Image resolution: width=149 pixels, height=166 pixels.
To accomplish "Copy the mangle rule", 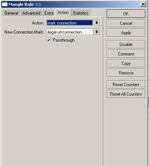I will (x=126, y=63).
